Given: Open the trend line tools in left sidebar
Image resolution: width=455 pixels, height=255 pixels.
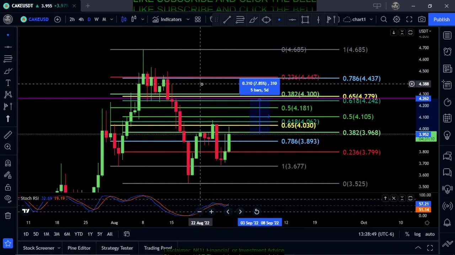Looking at the screenshot, I should click(x=8, y=47).
